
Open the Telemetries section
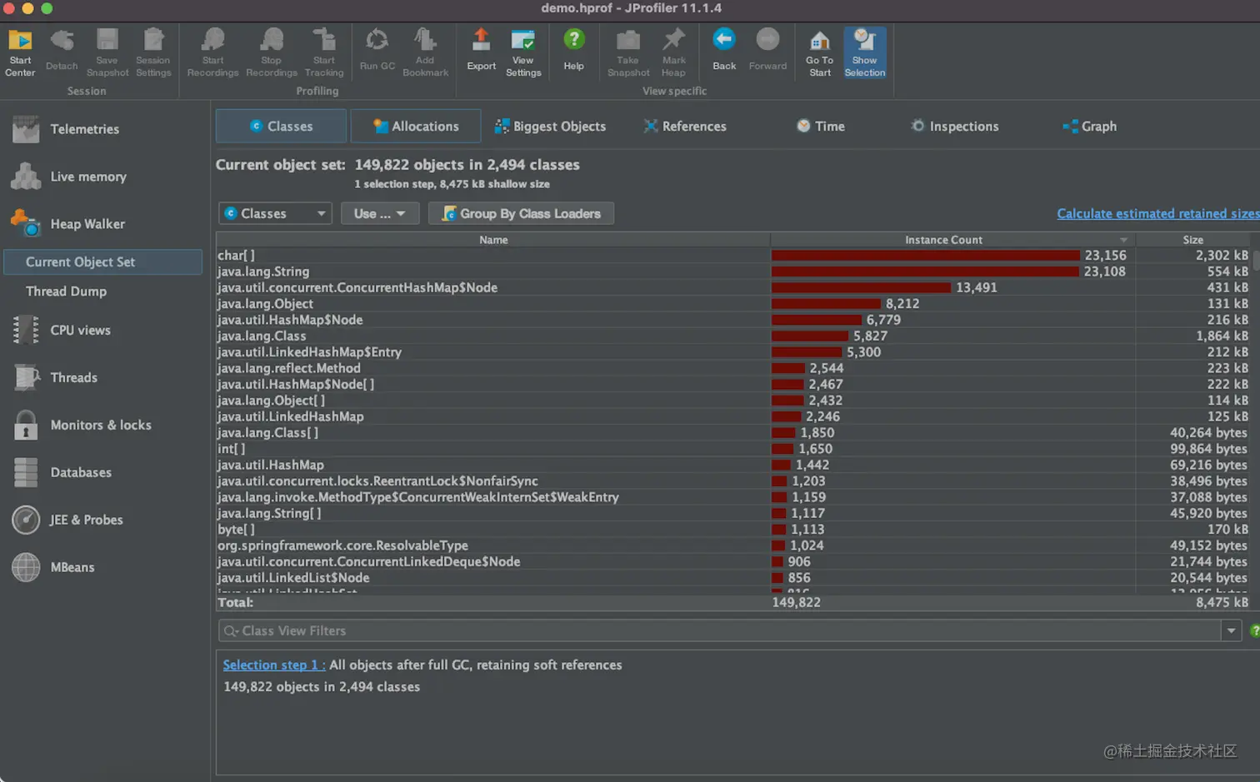[x=67, y=129]
